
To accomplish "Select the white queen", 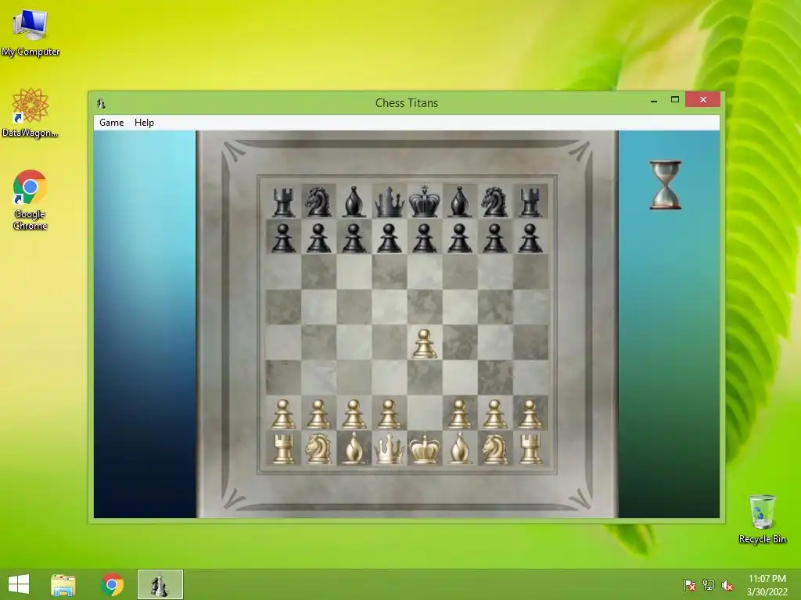I will click(x=390, y=449).
